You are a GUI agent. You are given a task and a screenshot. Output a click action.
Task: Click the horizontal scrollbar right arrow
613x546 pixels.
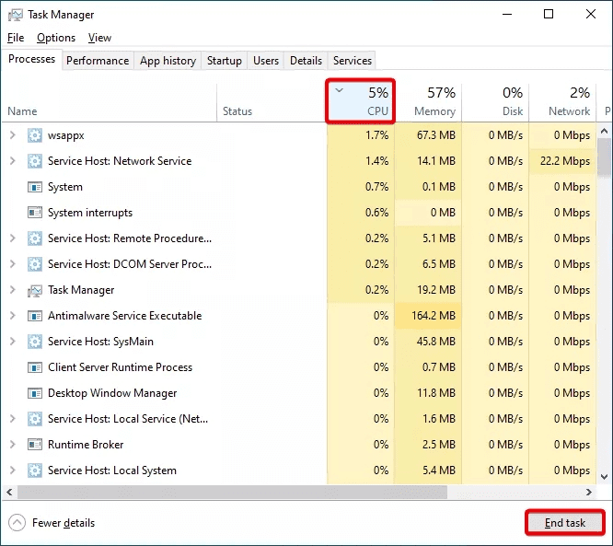[x=589, y=492]
